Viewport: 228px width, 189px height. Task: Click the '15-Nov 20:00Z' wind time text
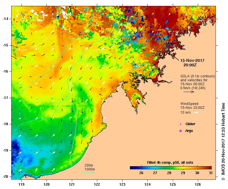pos(192,108)
